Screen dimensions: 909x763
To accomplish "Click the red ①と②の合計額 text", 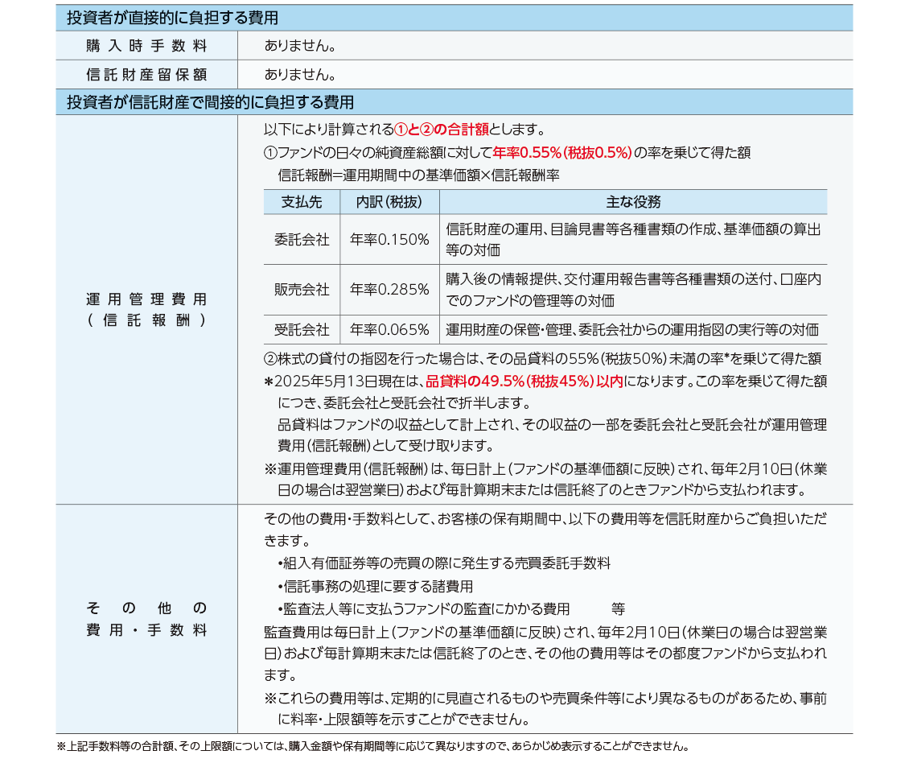I will (441, 130).
